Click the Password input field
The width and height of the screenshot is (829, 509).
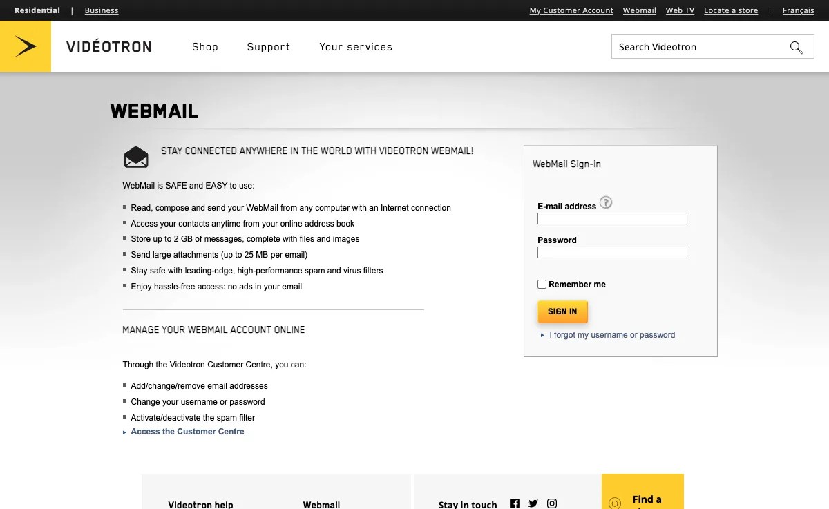click(x=612, y=252)
